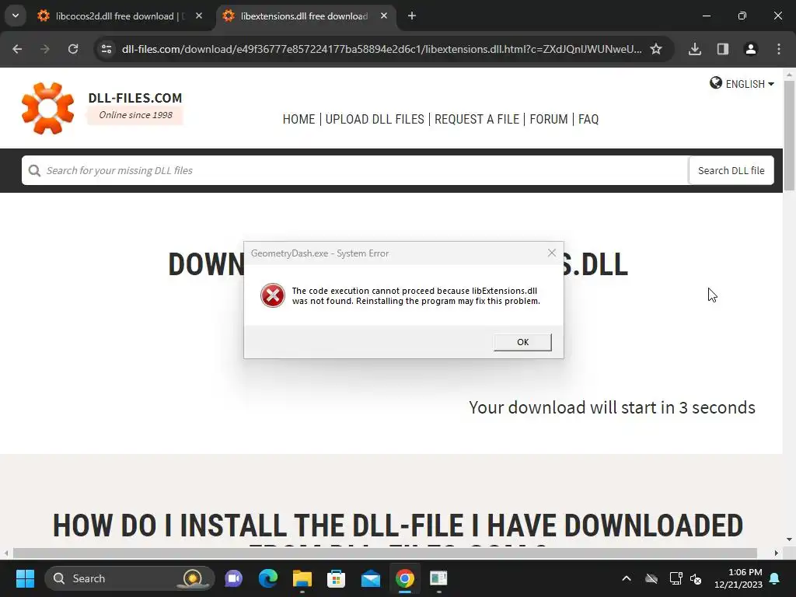Click the dll-files.com URL address bar

point(382,49)
